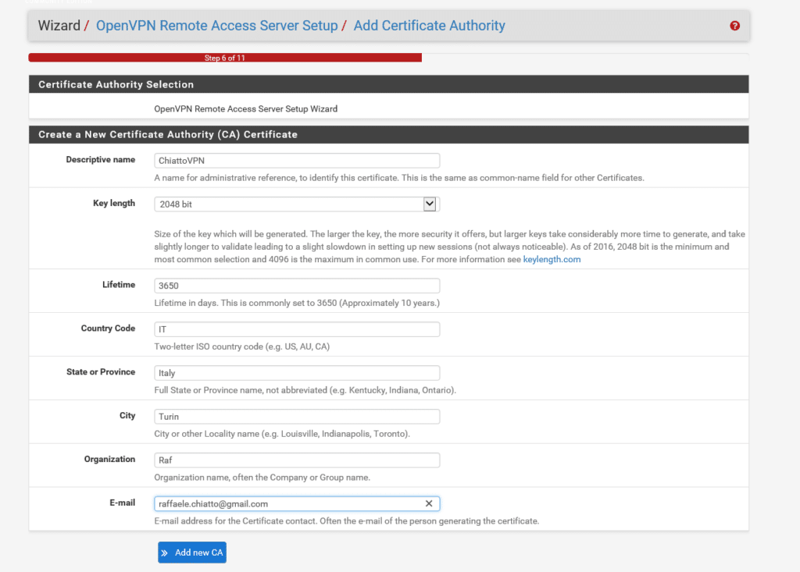Viewport: 800px width, 572px height.
Task: Click the Full State or Province hint
Action: pos(305,390)
